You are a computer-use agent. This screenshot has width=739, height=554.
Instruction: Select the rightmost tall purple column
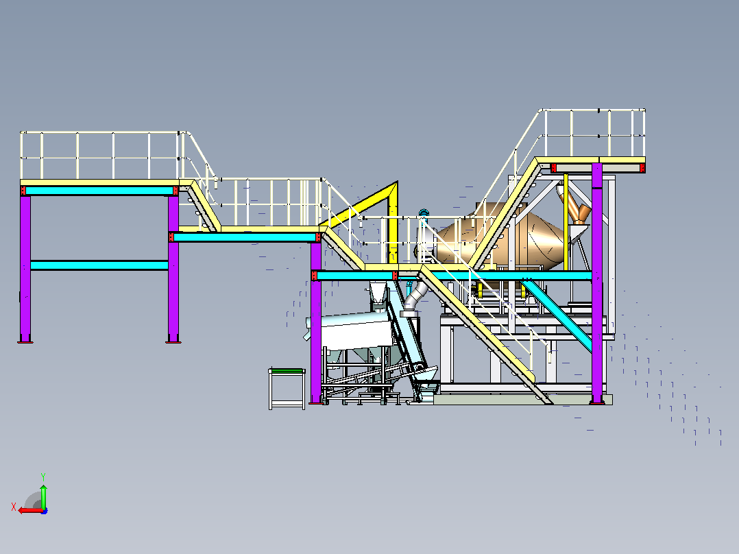[x=597, y=283]
